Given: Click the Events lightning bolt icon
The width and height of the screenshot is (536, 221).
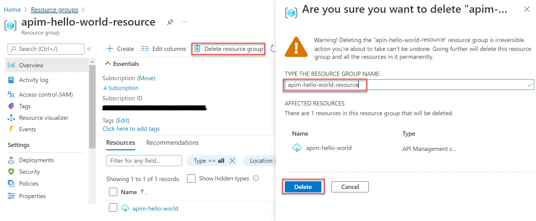Looking at the screenshot, I should pyautogui.click(x=11, y=129).
